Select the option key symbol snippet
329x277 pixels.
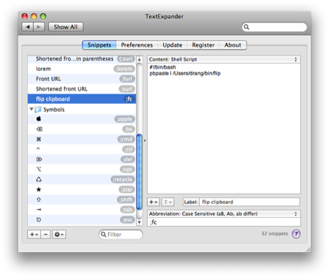pyautogui.click(x=82, y=170)
